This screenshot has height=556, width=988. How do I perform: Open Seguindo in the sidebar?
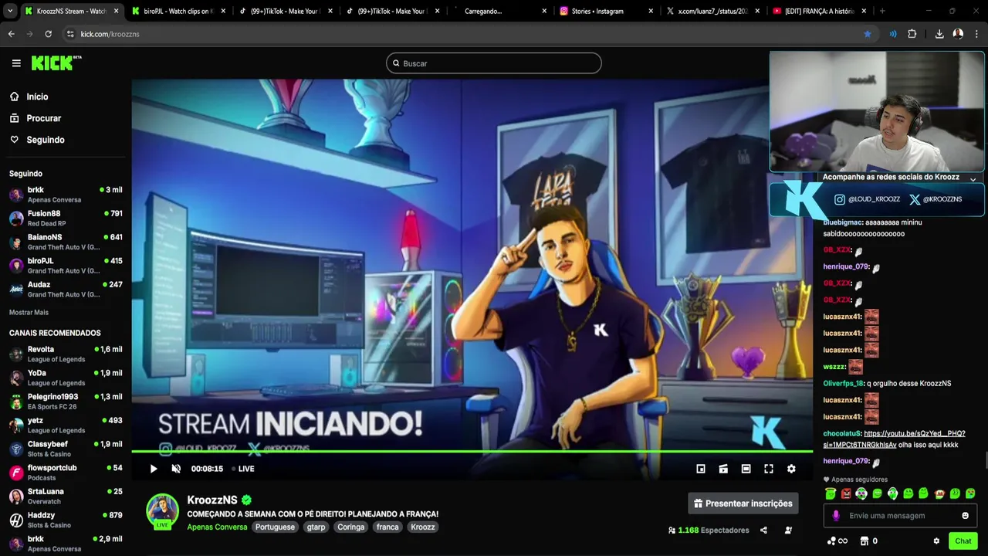tap(46, 140)
